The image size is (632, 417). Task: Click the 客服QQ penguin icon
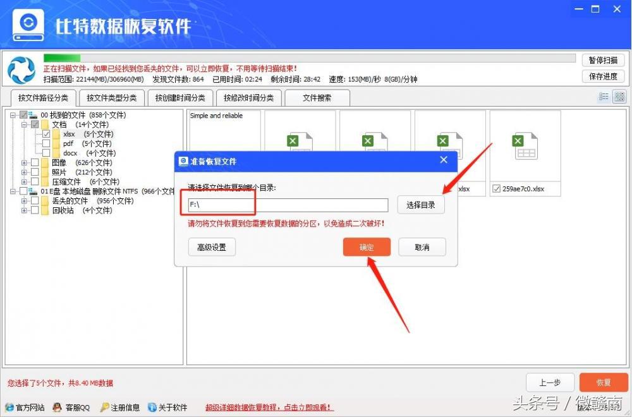click(x=58, y=408)
